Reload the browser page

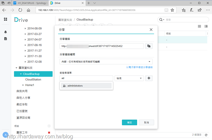20,10
